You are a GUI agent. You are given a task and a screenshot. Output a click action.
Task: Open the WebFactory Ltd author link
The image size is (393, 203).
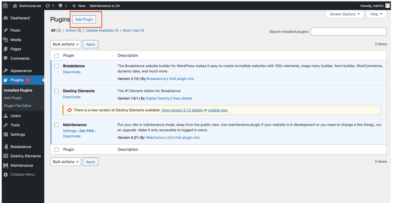(x=159, y=138)
